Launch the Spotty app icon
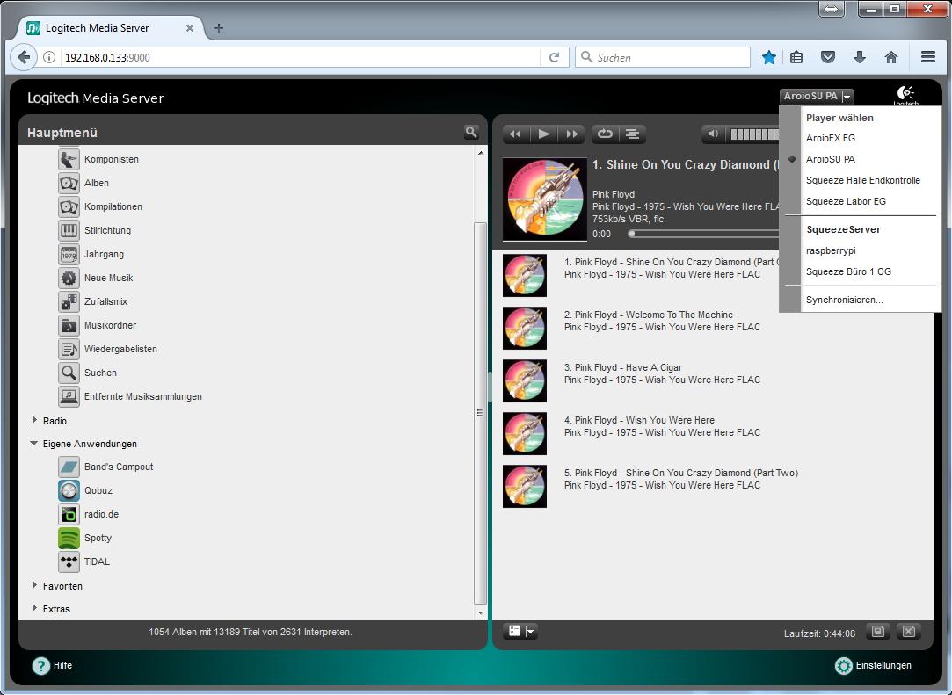Viewport: 952px width, 695px height. coord(69,538)
